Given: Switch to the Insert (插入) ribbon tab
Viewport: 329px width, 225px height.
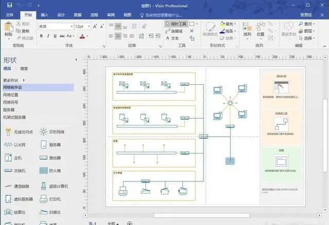Looking at the screenshot, I should (44, 15).
